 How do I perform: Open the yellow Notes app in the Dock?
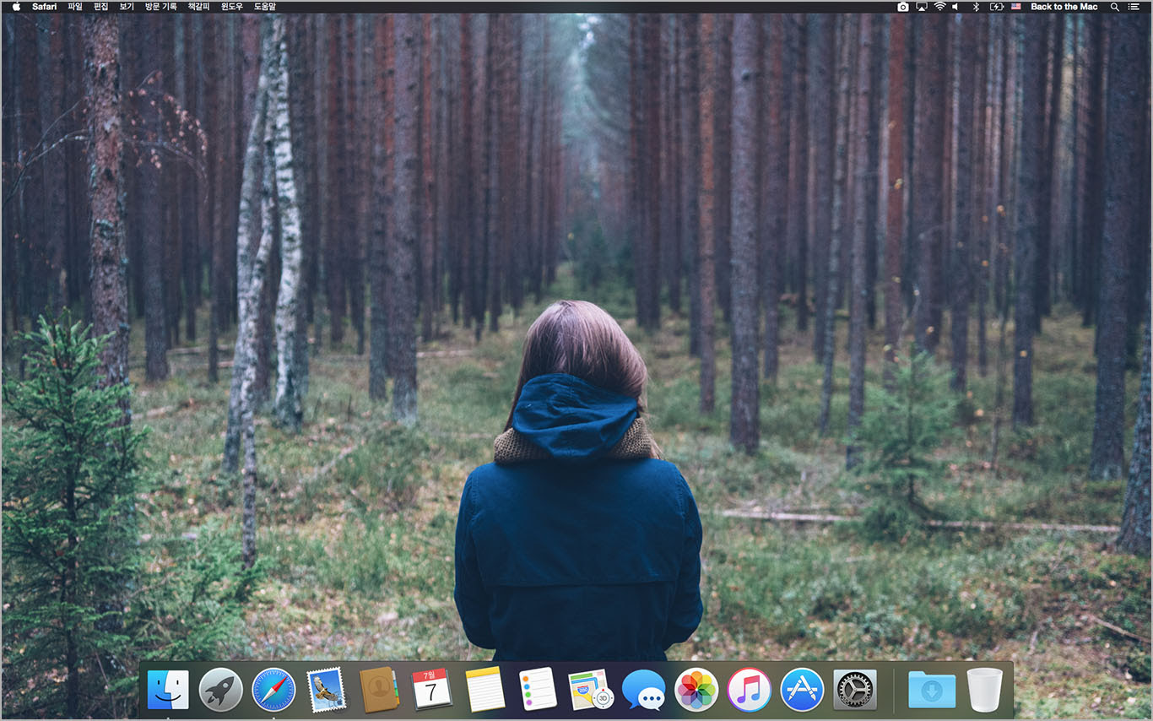point(484,690)
